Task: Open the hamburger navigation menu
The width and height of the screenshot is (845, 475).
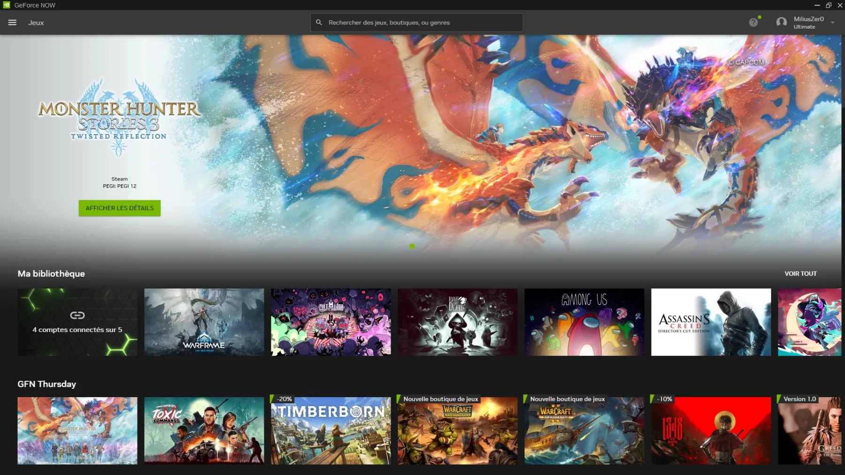Action: coord(12,23)
